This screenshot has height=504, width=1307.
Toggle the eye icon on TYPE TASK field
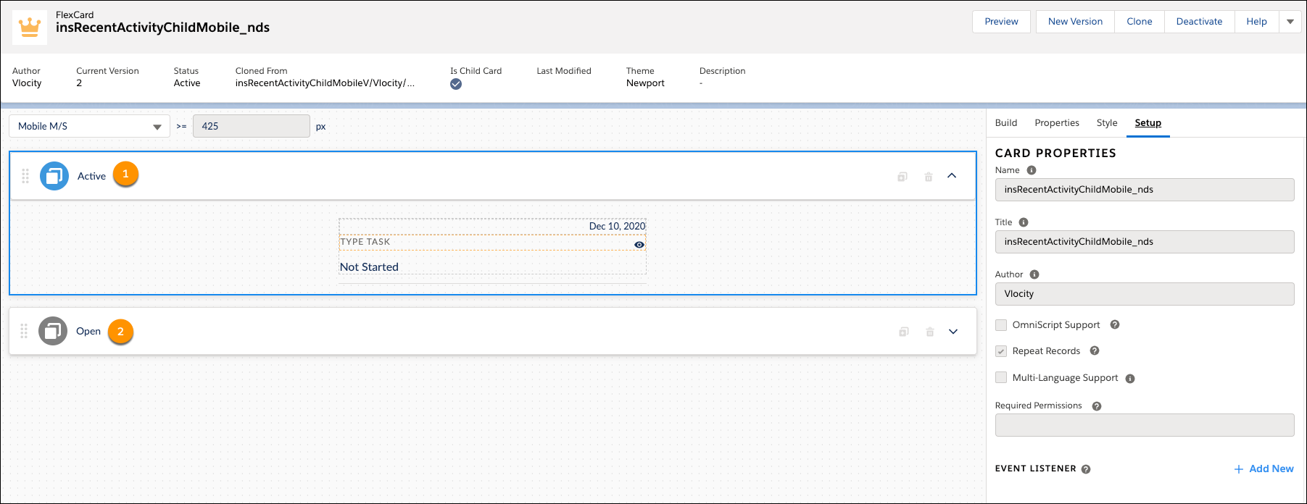pos(639,245)
